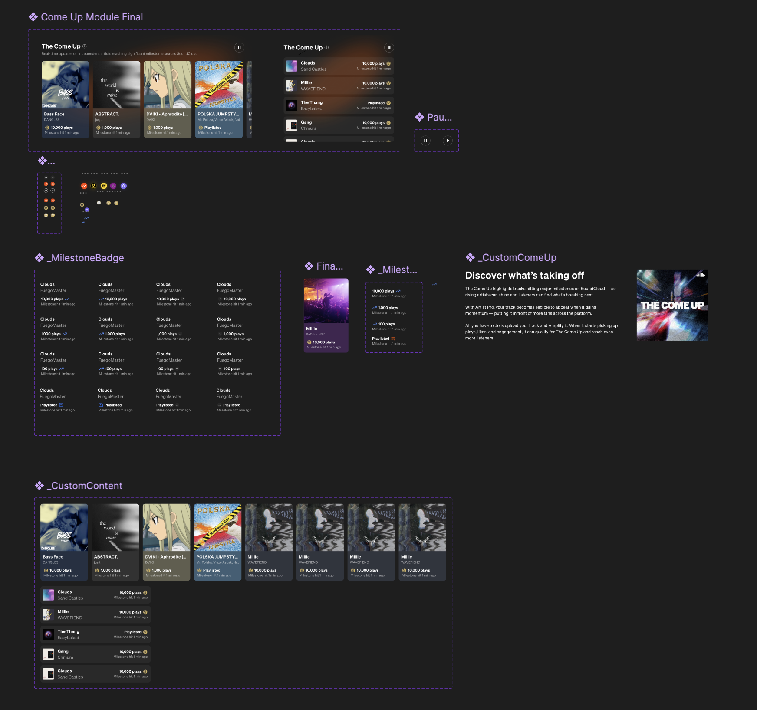The height and width of the screenshot is (710, 757).
Task: Click orange Playlisted icon in _Milest... frame
Action: click(x=393, y=339)
